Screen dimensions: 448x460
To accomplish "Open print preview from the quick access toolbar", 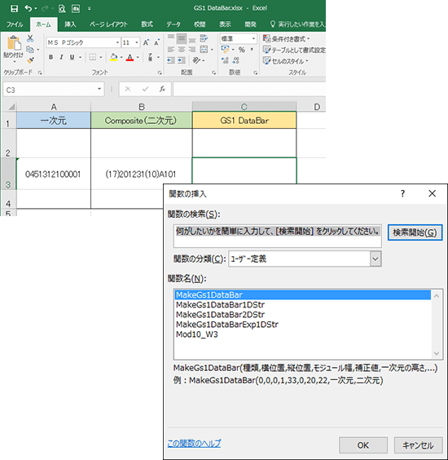I will [x=62, y=9].
